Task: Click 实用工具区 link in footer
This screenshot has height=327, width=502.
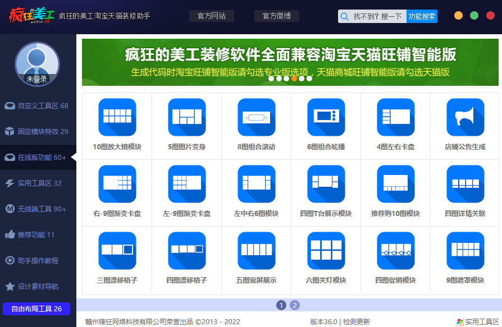Action: click(x=478, y=321)
